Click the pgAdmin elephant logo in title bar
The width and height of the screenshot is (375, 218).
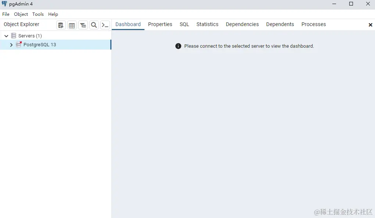[4, 4]
